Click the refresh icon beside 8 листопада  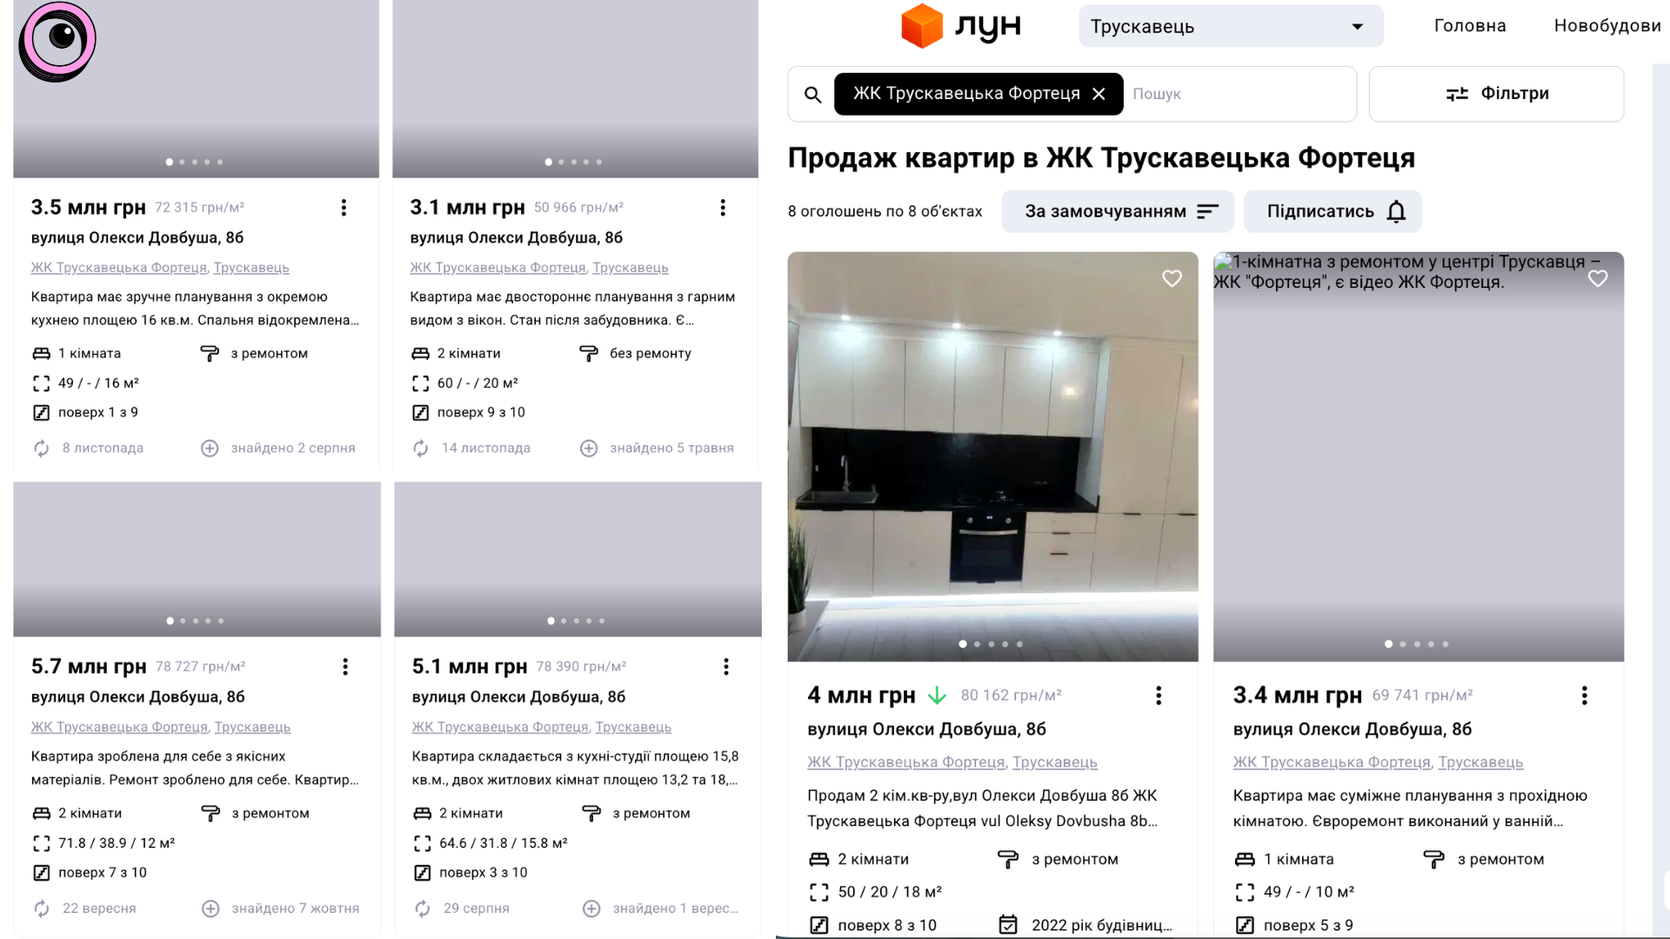point(42,449)
